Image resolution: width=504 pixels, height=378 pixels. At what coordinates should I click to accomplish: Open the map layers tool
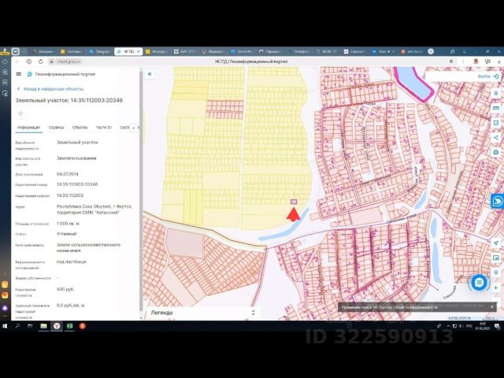[496, 93]
